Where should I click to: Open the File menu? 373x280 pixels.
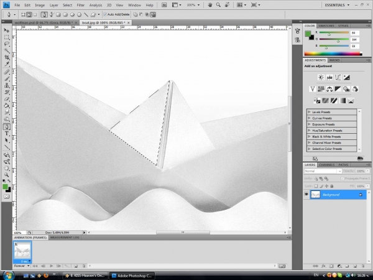pos(17,5)
